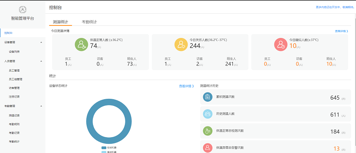Switch to the 测温统计 tab
Screen dimensions: 356x153
[60, 22]
